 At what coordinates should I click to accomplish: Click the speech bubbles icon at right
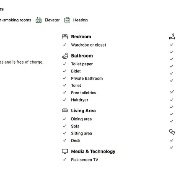coord(172,132)
